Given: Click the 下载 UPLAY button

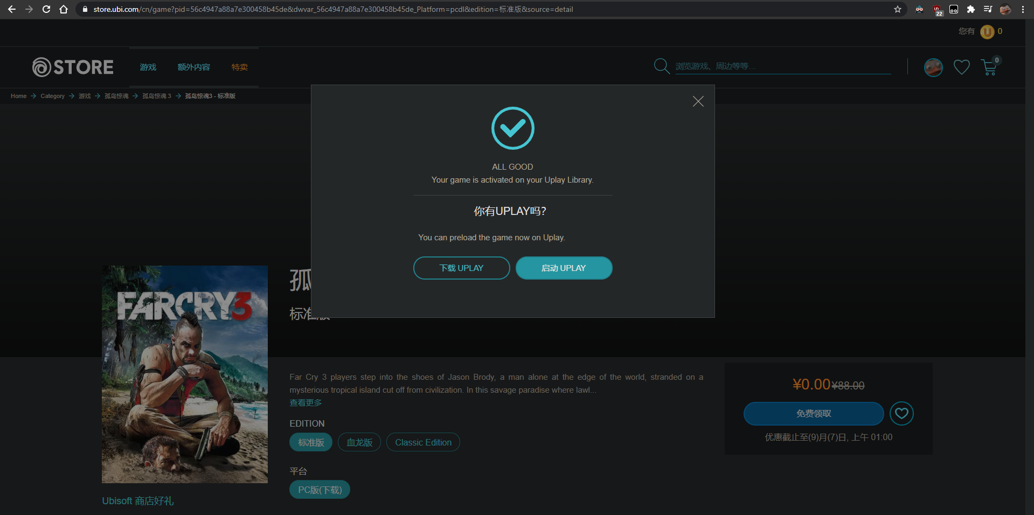Looking at the screenshot, I should 461,268.
